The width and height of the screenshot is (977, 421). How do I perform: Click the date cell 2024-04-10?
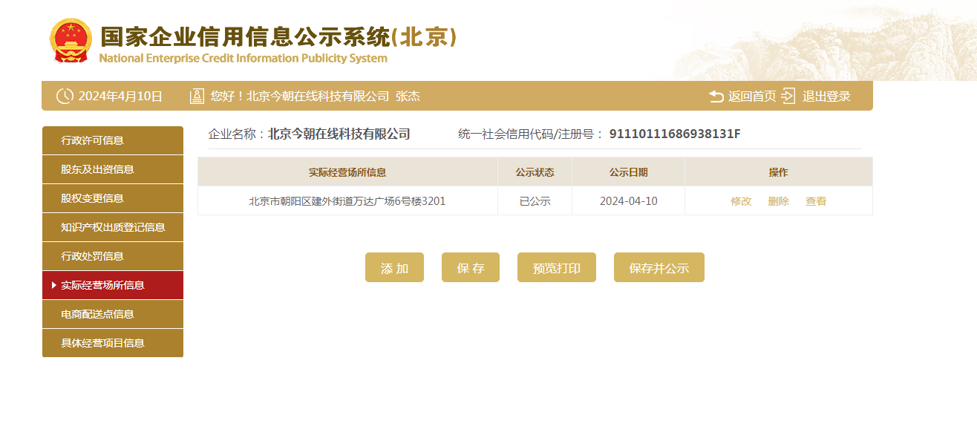(x=628, y=201)
